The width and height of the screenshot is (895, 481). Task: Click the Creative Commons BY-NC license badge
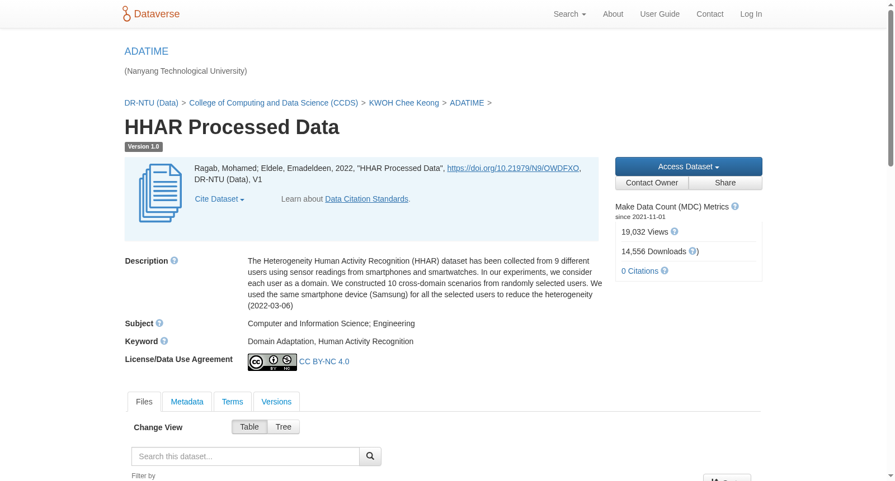click(272, 362)
